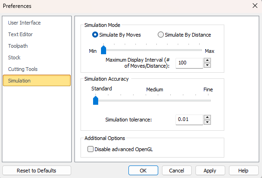Click Apply to save settings
The width and height of the screenshot is (262, 178).
[x=210, y=170]
